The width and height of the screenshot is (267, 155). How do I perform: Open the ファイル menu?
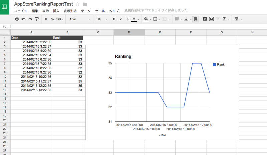(21, 11)
